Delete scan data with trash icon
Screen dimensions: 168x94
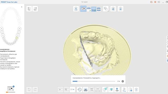tap(136, 90)
